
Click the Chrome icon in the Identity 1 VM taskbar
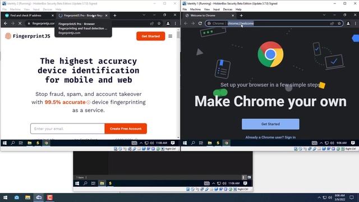tap(227, 143)
